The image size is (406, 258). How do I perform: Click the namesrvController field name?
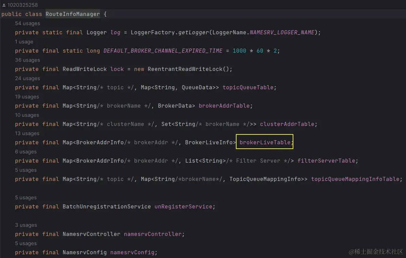(153, 234)
